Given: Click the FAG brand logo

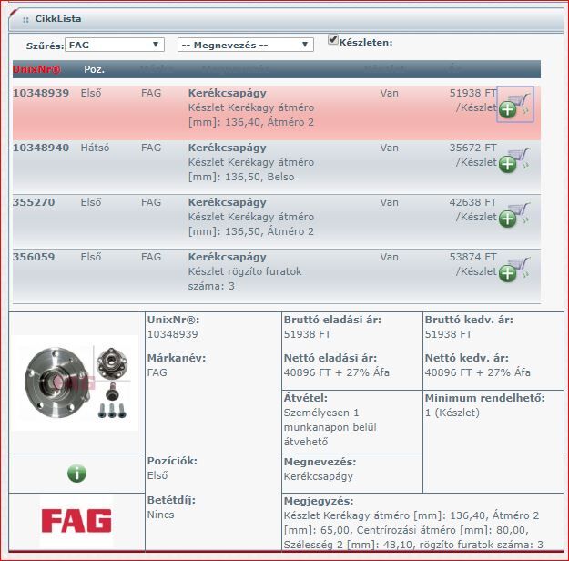Looking at the screenshot, I should pos(76,520).
